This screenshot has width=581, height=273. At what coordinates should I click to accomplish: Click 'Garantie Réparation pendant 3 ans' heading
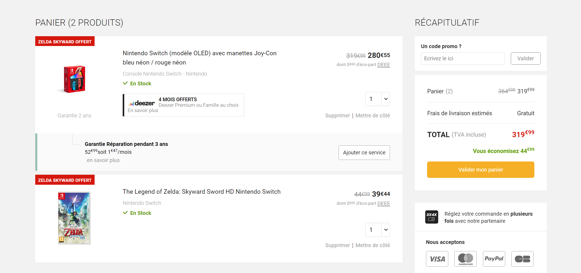pyautogui.click(x=126, y=144)
